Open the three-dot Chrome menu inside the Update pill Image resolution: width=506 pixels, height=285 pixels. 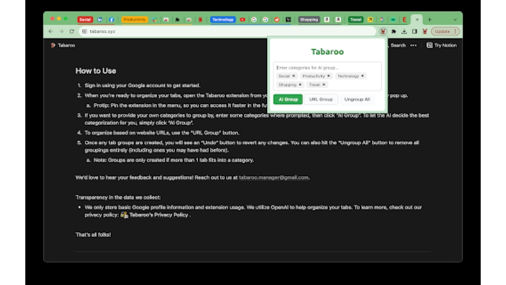(455, 31)
